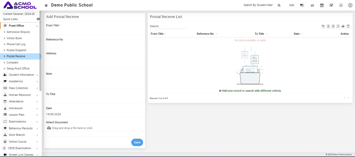Click the From Title input field
The image size is (355, 157).
click(94, 31)
